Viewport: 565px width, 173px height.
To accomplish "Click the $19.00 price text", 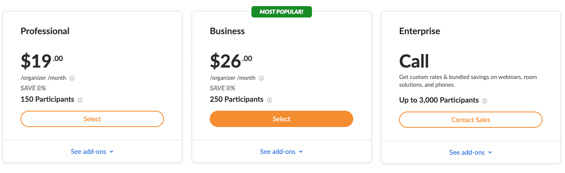I will 42,61.
